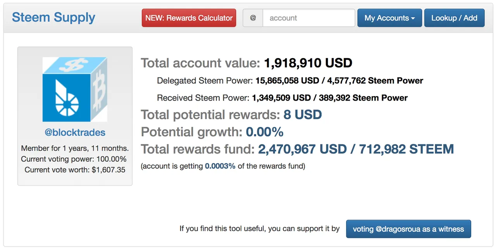Viewport: 496px width, 250px height.
Task: Click the 0.0003% rewards fund share
Action: coord(220,166)
